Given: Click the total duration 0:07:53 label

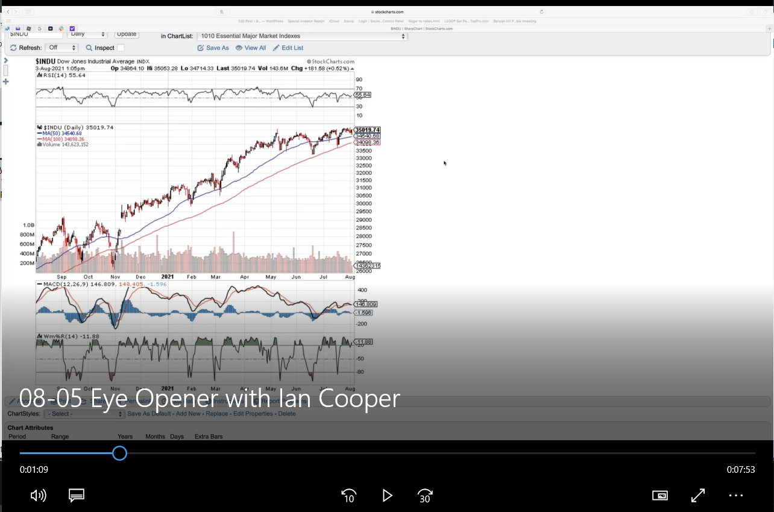Looking at the screenshot, I should click(x=740, y=470).
